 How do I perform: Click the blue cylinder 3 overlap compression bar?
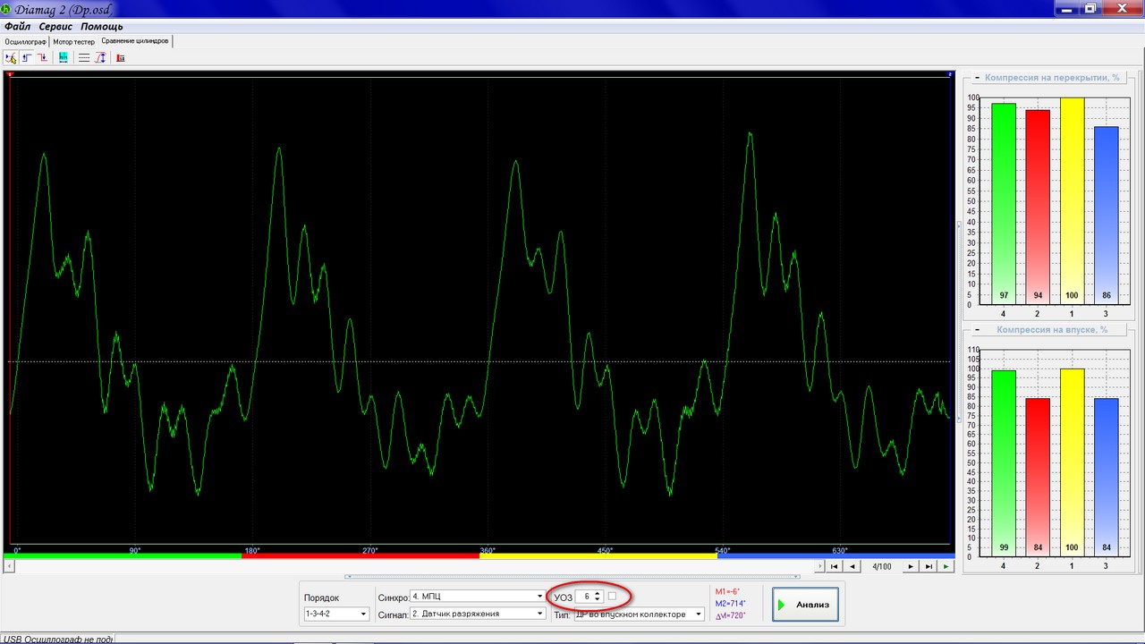pos(1106,216)
